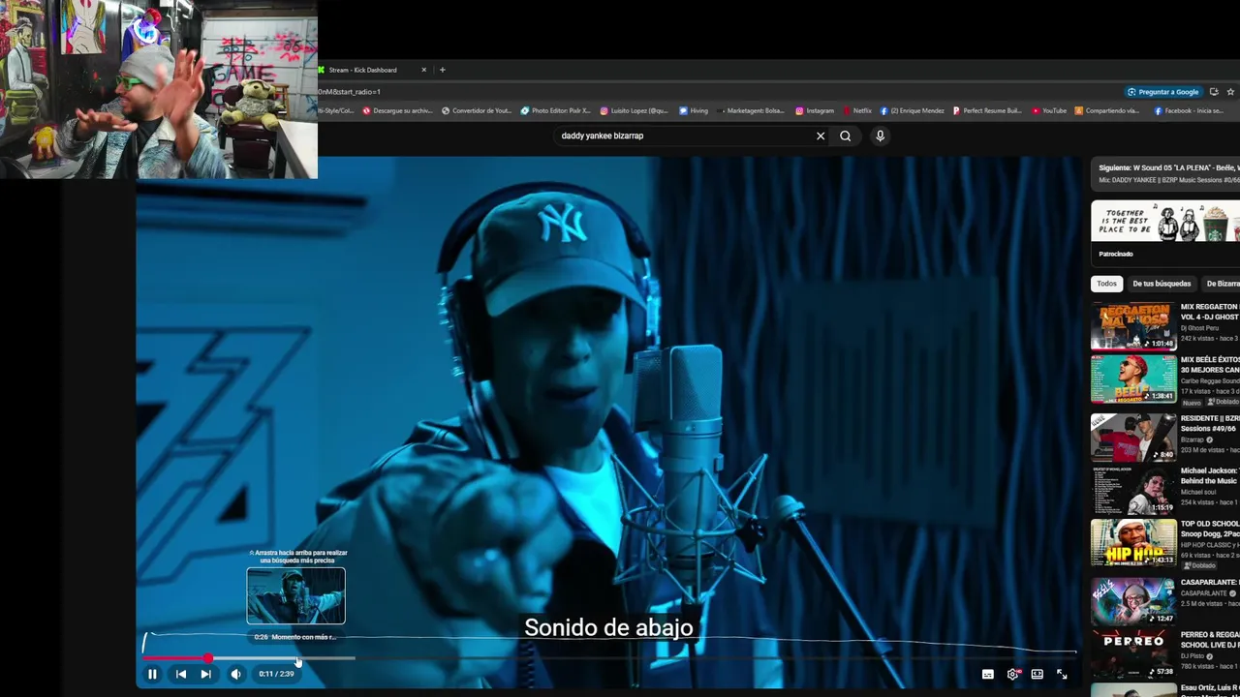The image size is (1240, 697).
Task: Click the DJ Pisto channel name
Action: [1192, 656]
